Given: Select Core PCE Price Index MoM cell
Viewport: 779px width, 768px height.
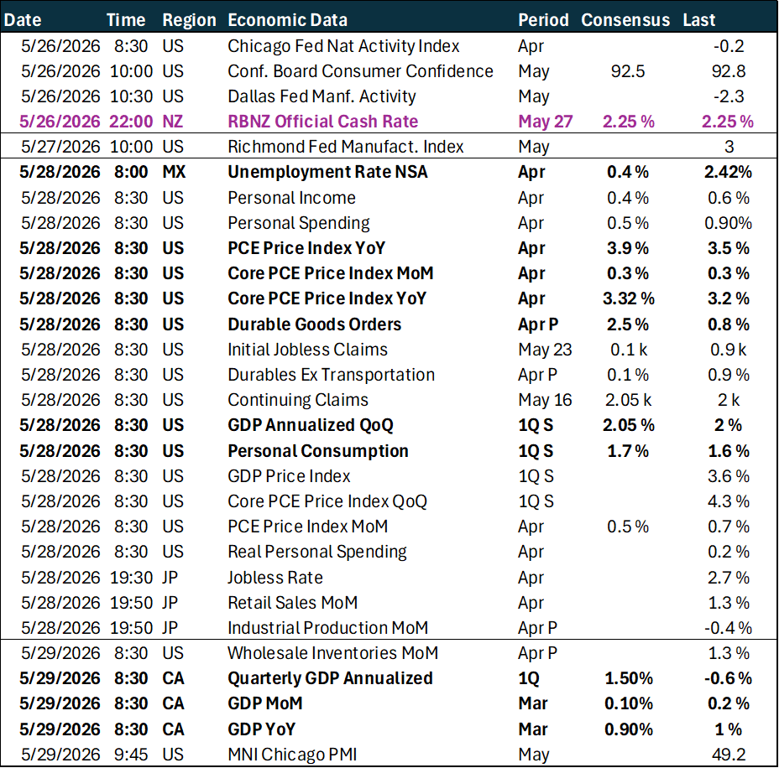Looking at the screenshot, I should coord(331,273).
